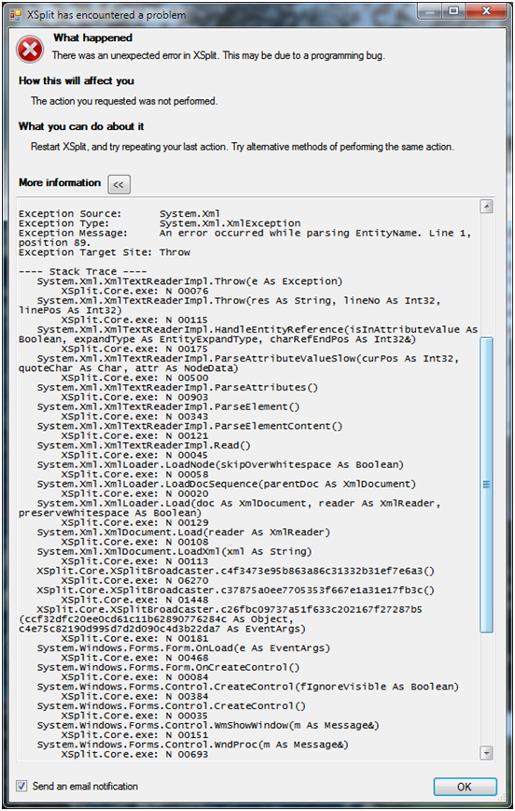The width and height of the screenshot is (515, 811).
Task: Click 'Exception Target Site: Throw' line
Action: pos(104,252)
